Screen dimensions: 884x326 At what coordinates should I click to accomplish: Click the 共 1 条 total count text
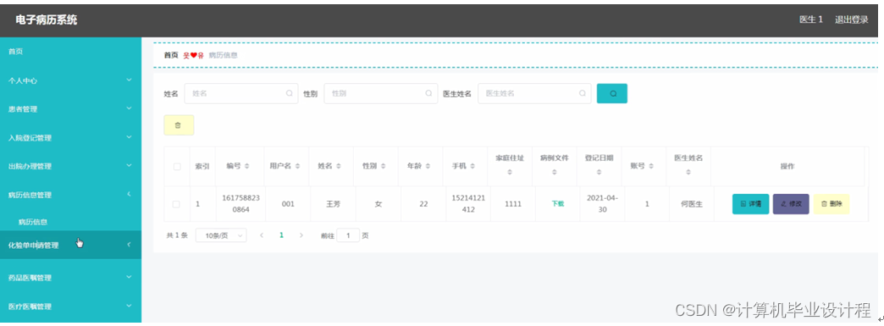[x=177, y=235]
